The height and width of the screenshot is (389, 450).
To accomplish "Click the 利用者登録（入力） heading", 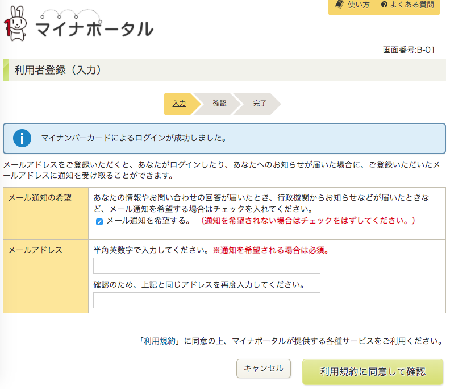I will coord(58,70).
